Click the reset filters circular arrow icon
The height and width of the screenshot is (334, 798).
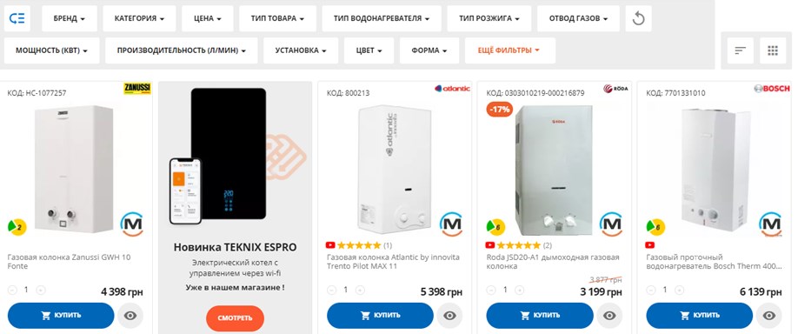tap(638, 19)
